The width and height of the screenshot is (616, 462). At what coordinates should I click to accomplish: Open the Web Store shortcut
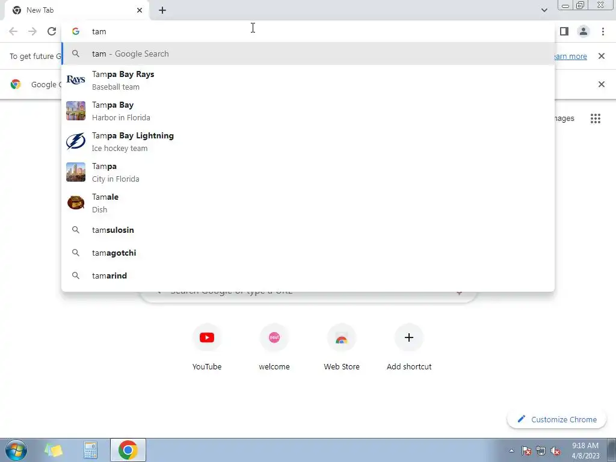[342, 348]
